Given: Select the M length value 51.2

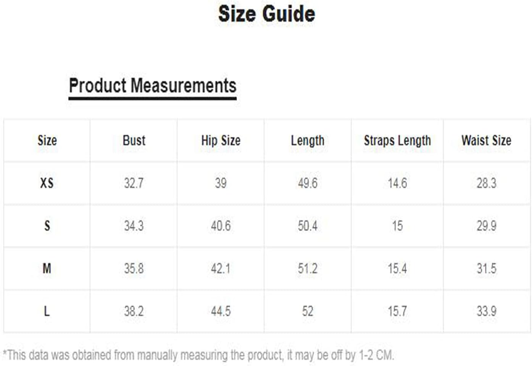Looking at the screenshot, I should (x=308, y=269).
